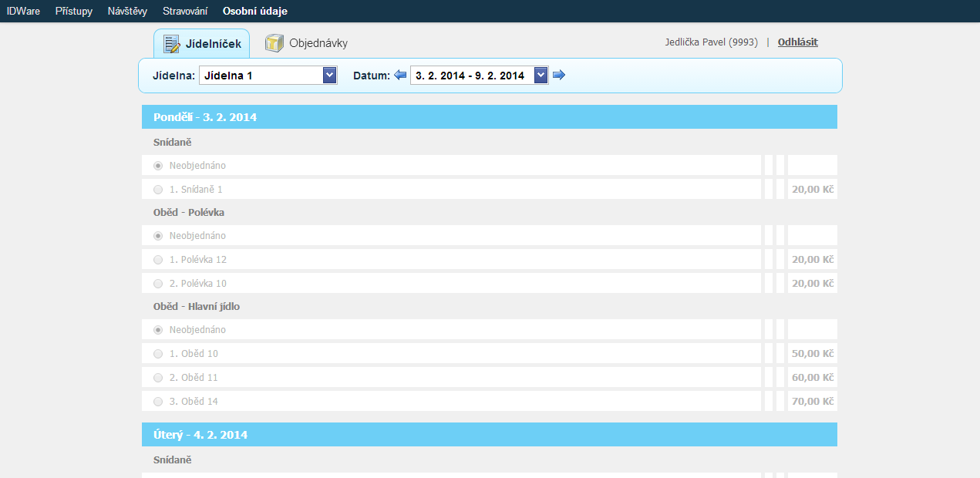Click the Objednávky box icon
The width and height of the screenshot is (980, 478).
[274, 43]
